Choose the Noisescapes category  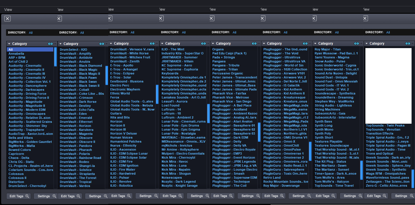pos(172,178)
